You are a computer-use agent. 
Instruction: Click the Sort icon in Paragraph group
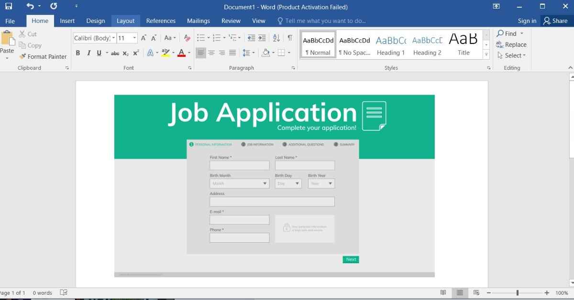276,38
